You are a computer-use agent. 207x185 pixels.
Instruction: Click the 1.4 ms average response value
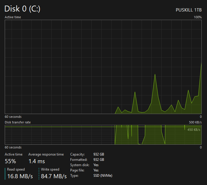click(37, 161)
